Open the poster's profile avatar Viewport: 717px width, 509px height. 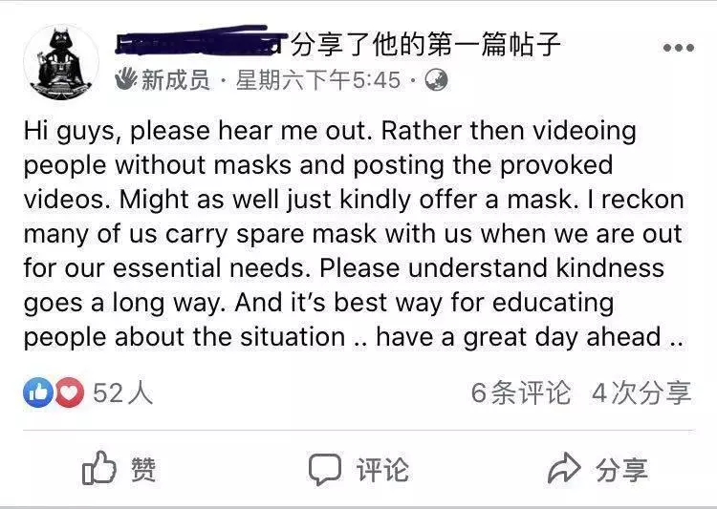tap(61, 63)
